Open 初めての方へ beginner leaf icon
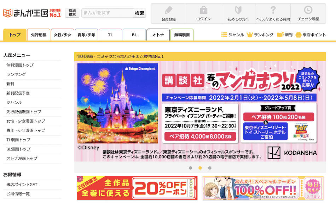The width and height of the screenshot is (336, 204). pos(238,10)
